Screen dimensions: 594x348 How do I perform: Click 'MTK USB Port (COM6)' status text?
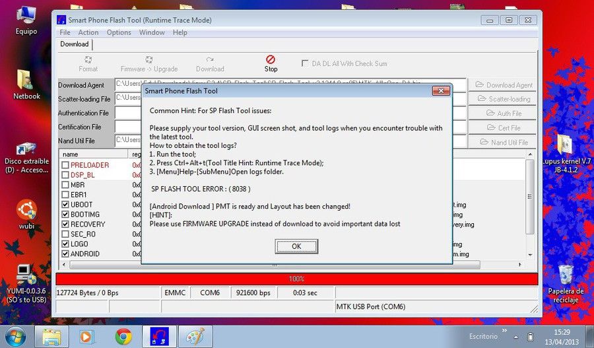click(370, 306)
